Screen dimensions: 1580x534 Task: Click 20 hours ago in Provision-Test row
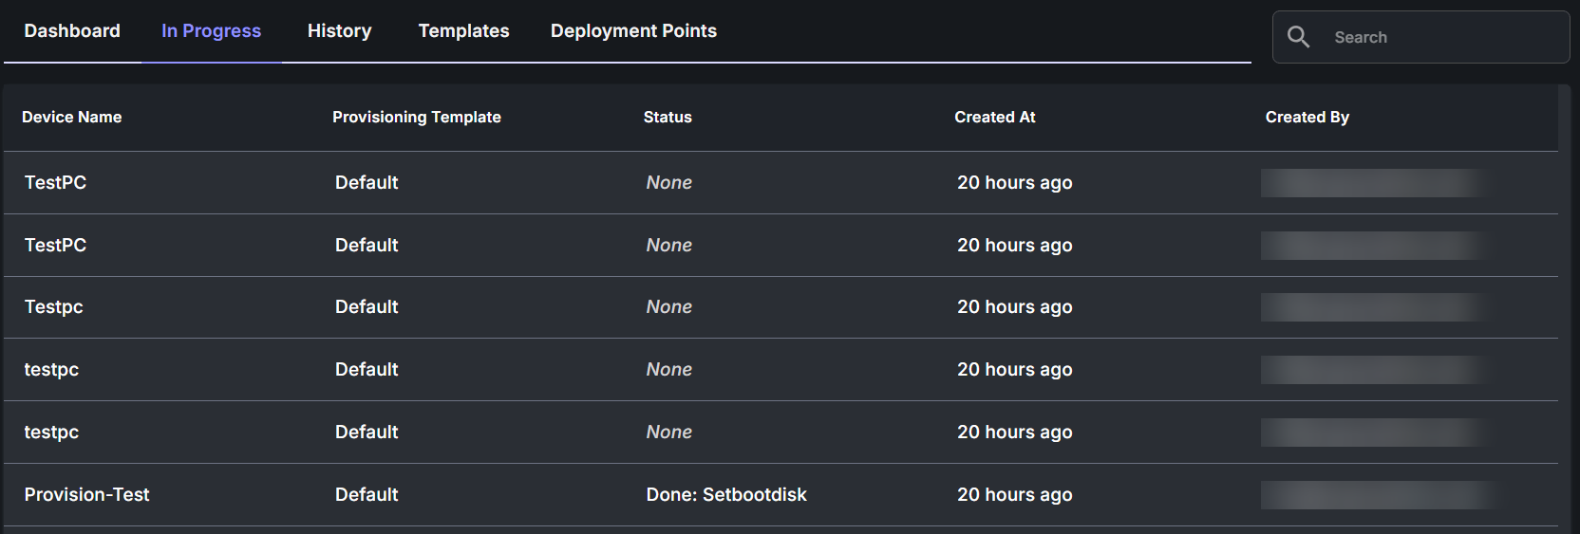pyautogui.click(x=1014, y=494)
